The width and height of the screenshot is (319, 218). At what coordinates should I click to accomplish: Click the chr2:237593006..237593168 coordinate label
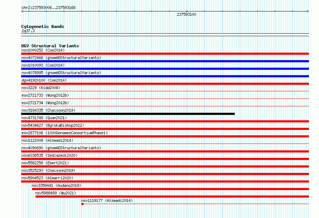(x=48, y=8)
